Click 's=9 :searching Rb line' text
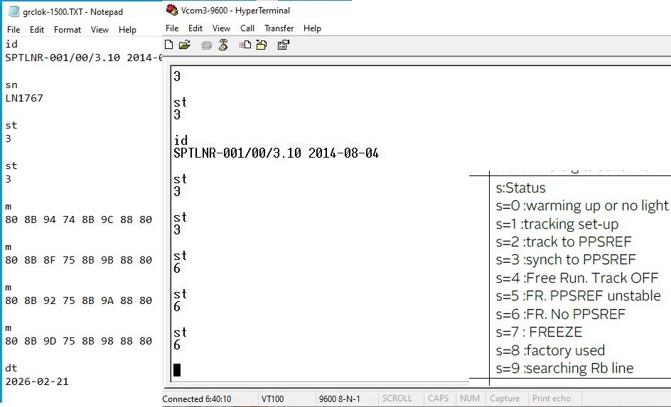This screenshot has height=407, width=671. point(564,368)
